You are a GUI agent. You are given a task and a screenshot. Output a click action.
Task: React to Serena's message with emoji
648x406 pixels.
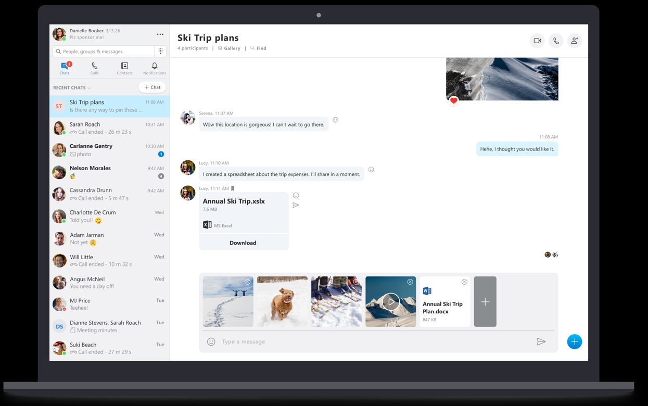click(336, 120)
